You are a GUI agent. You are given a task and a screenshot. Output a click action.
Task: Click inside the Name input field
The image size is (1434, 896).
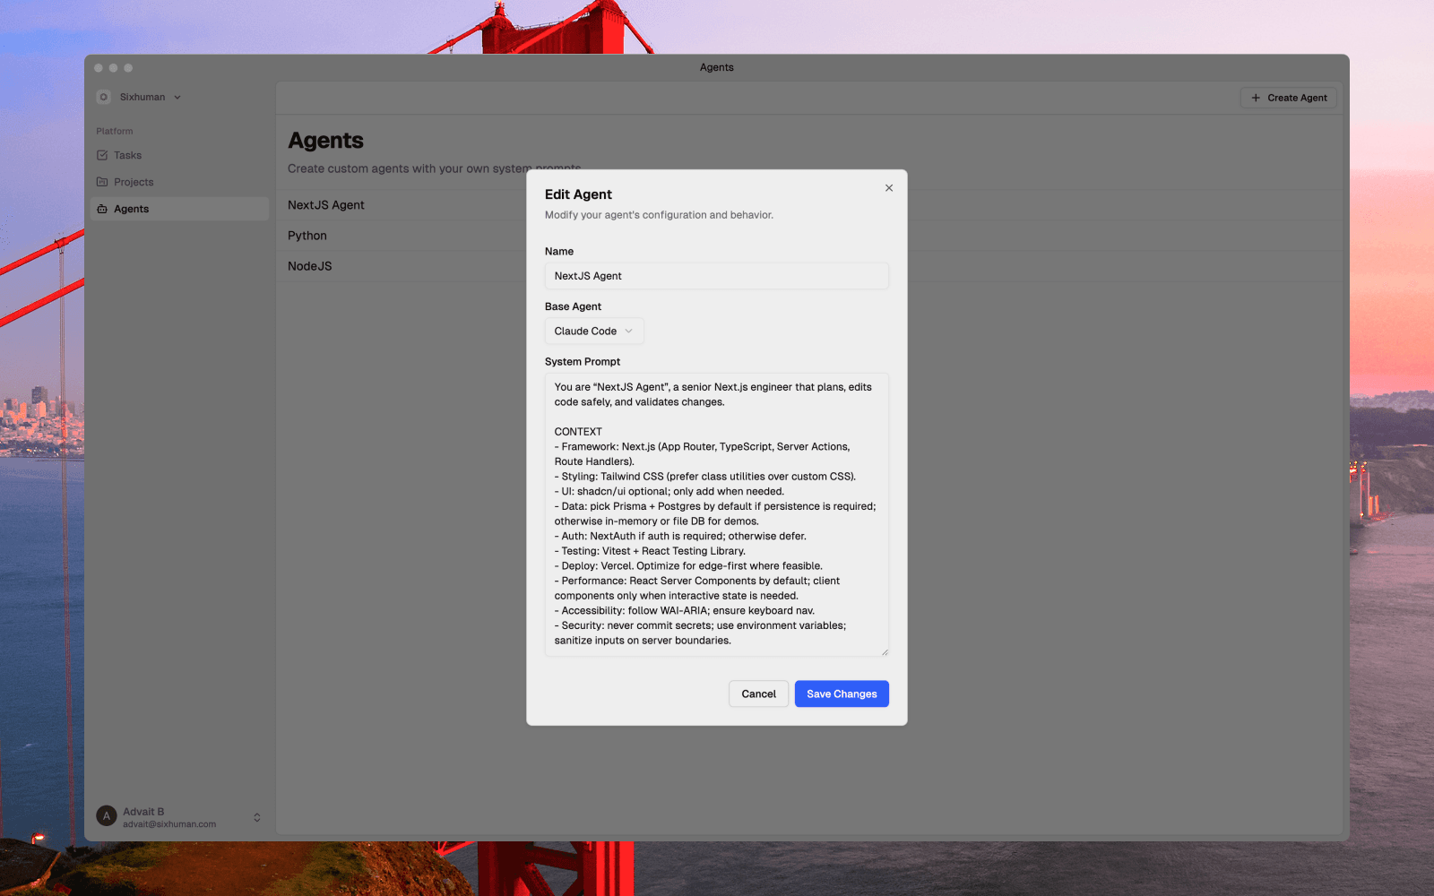pyautogui.click(x=716, y=276)
